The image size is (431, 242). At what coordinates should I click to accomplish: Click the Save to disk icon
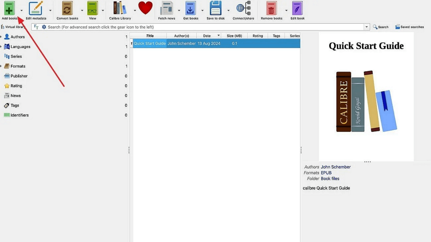tap(216, 8)
